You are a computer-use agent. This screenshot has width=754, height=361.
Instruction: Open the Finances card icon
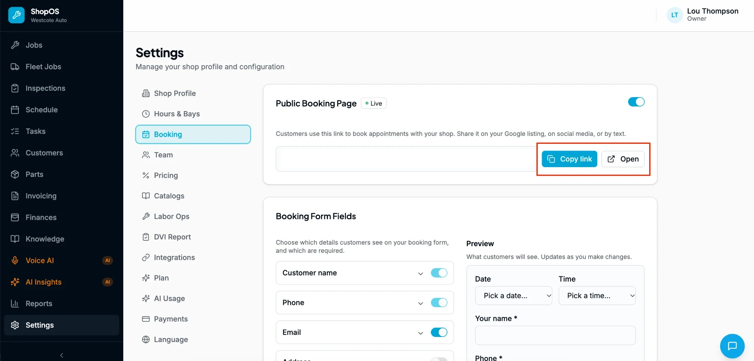[15, 217]
